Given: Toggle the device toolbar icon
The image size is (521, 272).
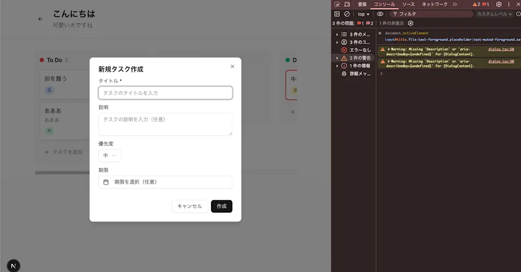Looking at the screenshot, I should pos(347,4).
